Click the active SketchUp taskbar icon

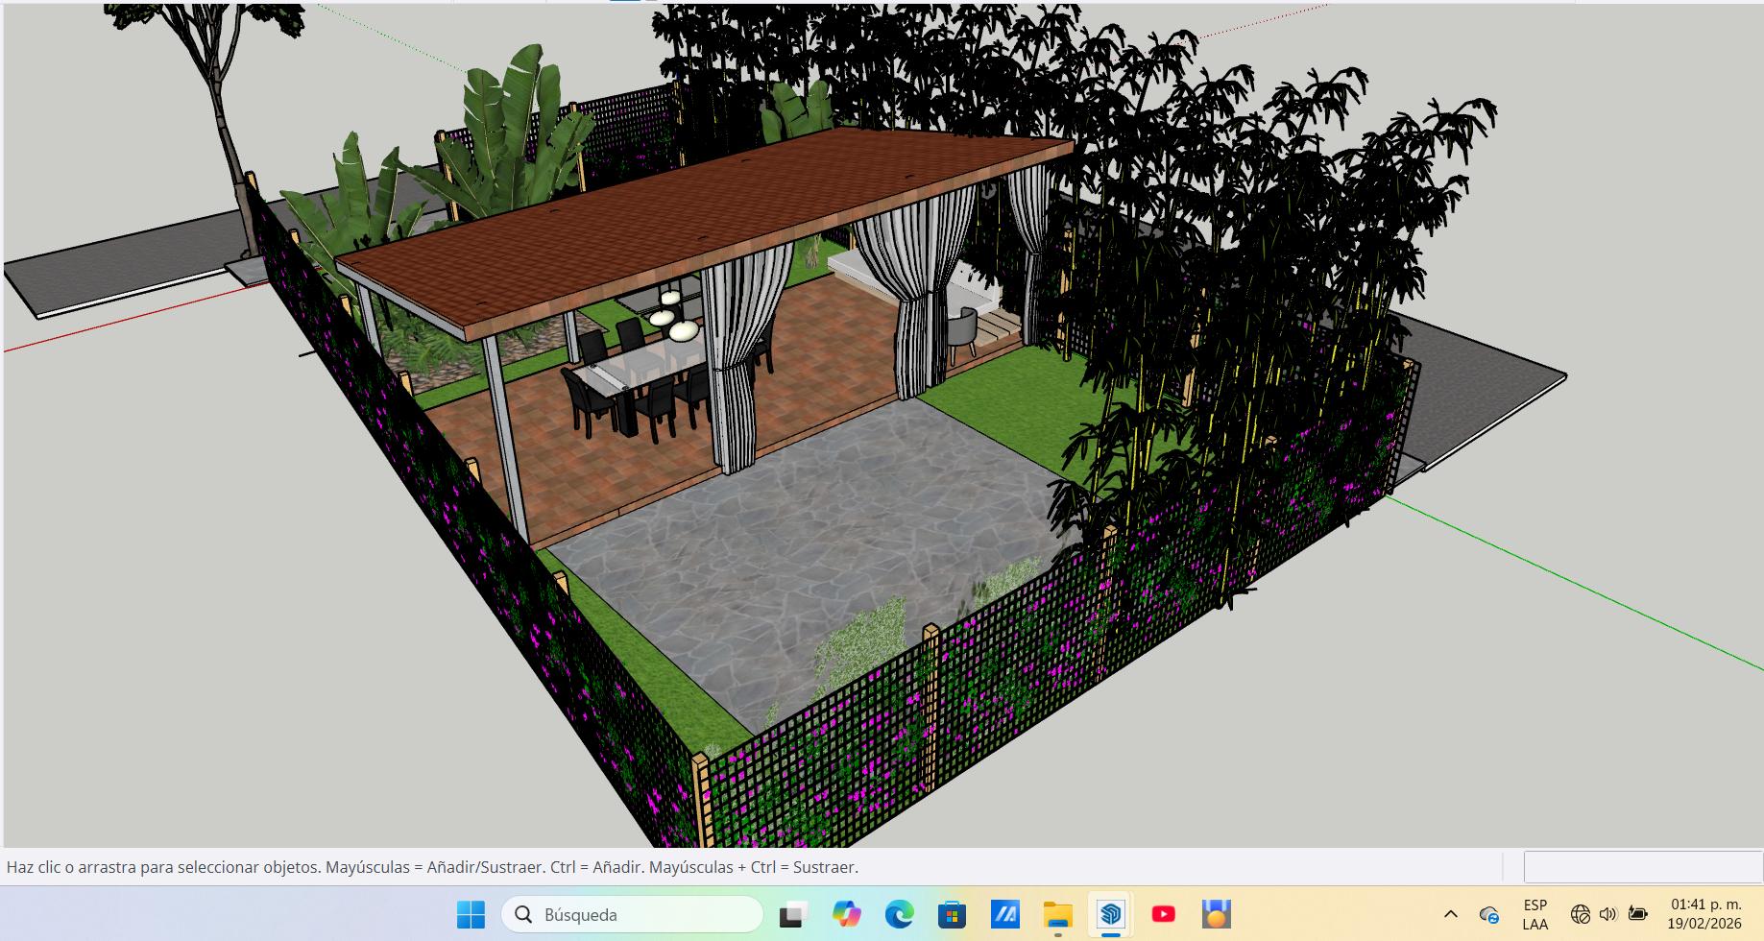click(1110, 914)
